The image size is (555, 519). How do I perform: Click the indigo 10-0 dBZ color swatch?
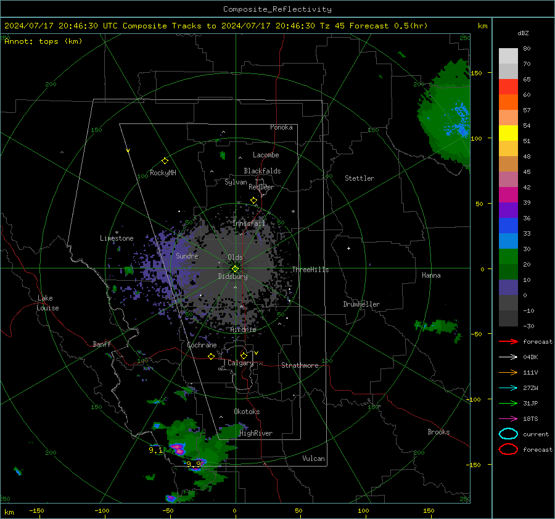(x=508, y=288)
